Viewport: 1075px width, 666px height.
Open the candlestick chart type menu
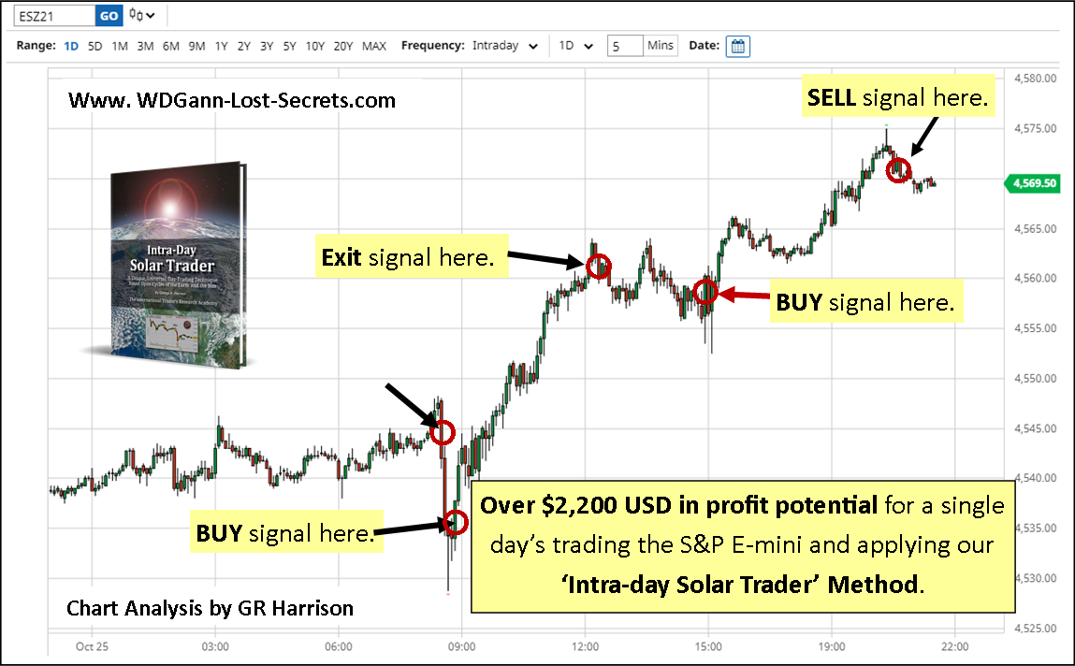[x=141, y=15]
